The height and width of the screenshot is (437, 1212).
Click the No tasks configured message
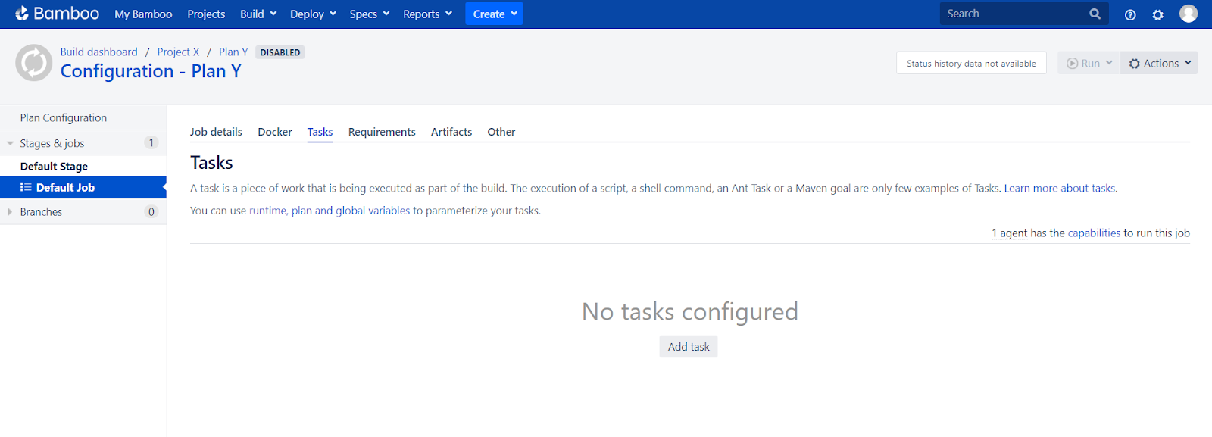pyautogui.click(x=690, y=311)
